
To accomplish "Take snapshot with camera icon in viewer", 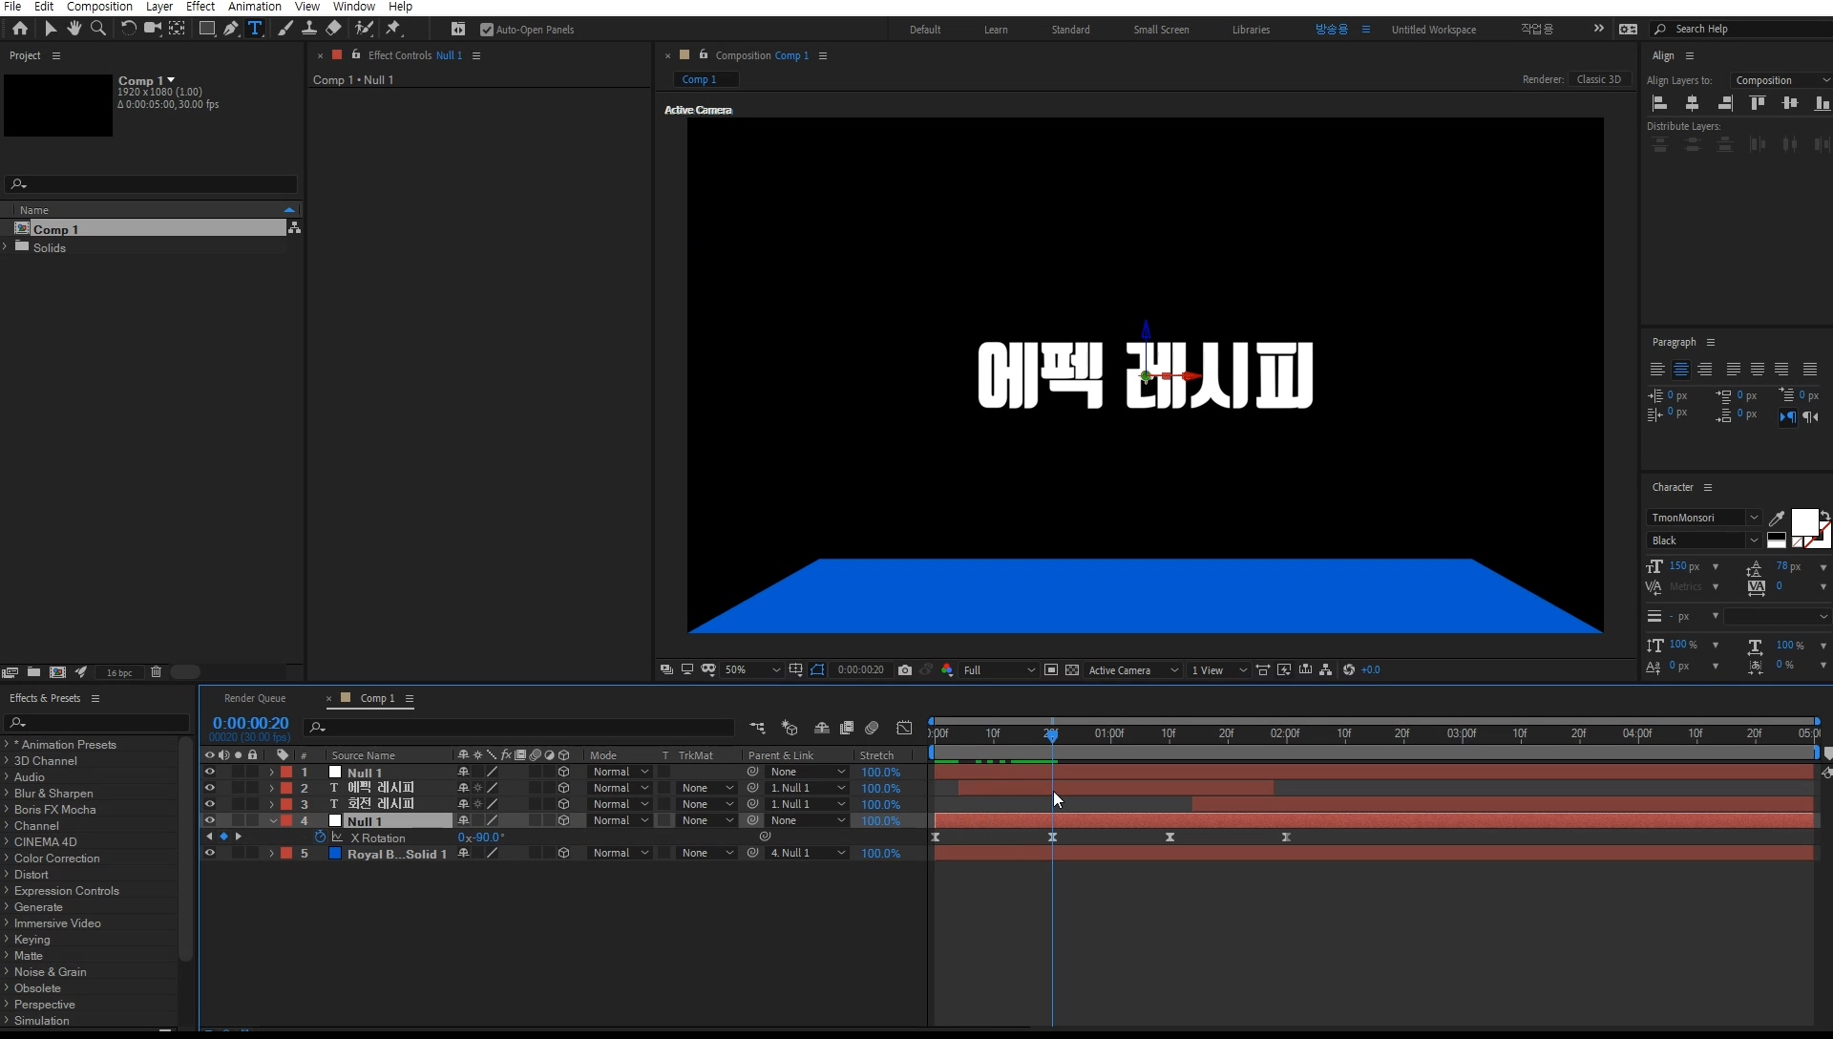I will (905, 670).
